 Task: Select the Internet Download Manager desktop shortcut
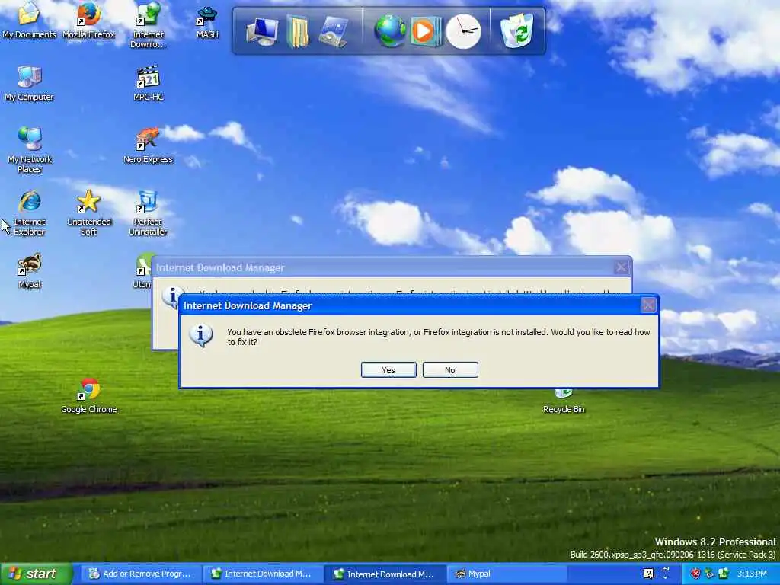tap(149, 25)
